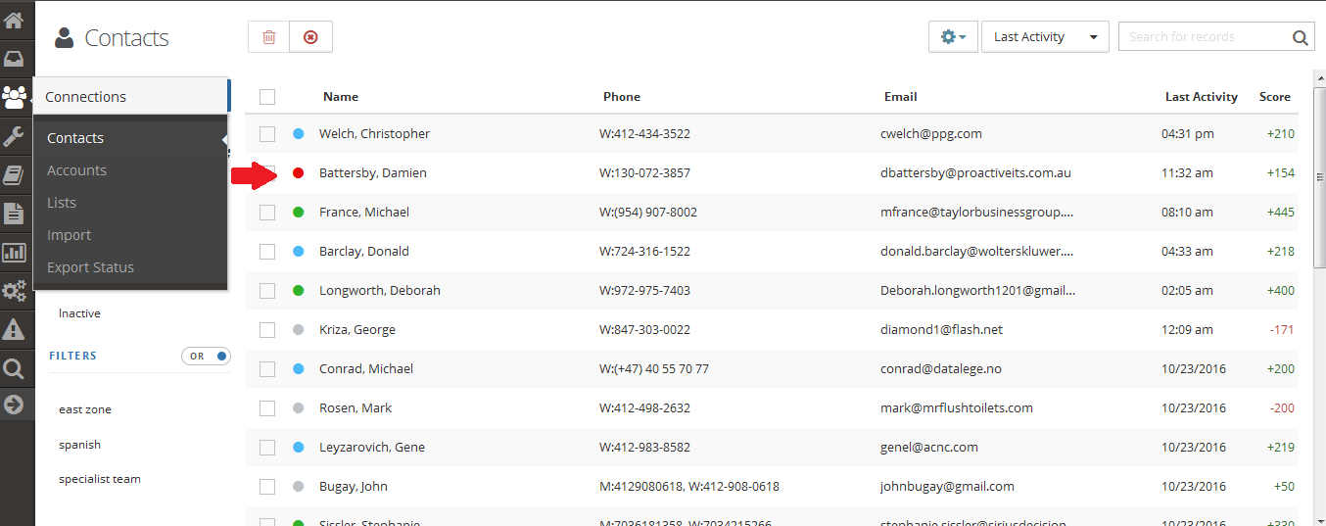This screenshot has width=1326, height=526.
Task: Select the wrench tools sidebar icon
Action: 14,136
